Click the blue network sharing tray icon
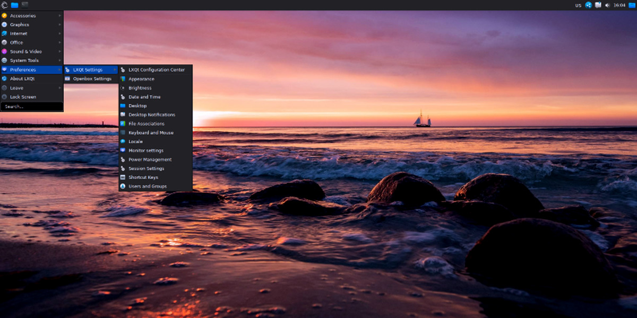 pyautogui.click(x=589, y=5)
